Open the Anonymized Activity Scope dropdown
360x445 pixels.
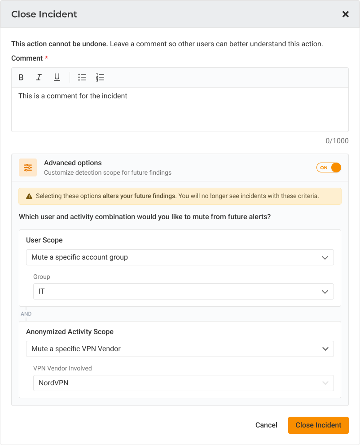coord(180,349)
